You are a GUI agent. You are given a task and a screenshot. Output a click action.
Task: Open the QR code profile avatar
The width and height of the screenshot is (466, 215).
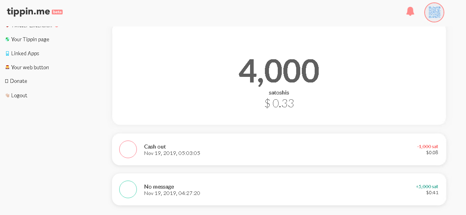[434, 12]
